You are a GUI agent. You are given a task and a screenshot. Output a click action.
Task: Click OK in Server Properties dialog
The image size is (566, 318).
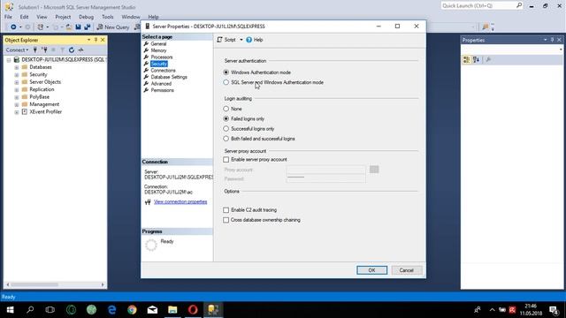coord(371,270)
